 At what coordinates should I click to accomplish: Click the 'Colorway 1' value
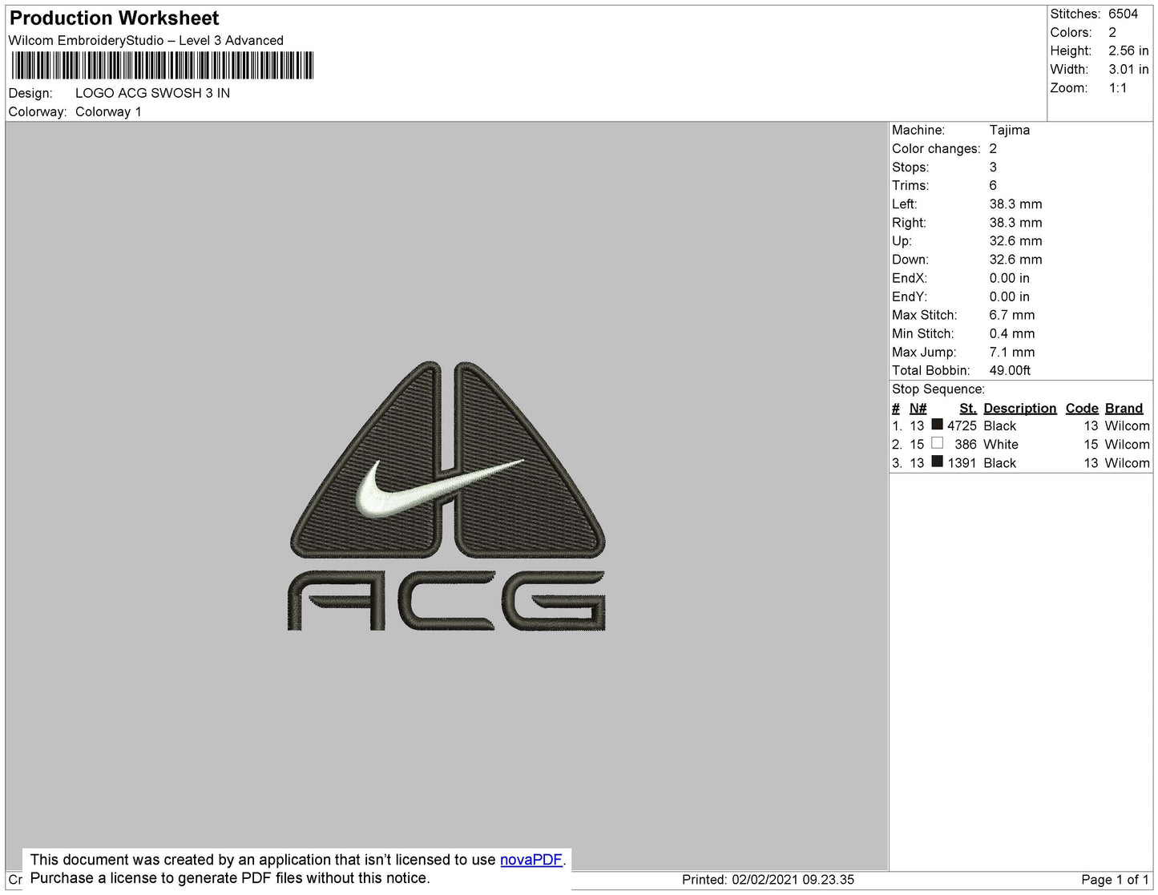pyautogui.click(x=108, y=111)
